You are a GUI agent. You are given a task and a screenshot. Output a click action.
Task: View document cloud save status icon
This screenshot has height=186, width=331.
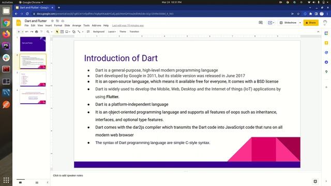(63, 21)
